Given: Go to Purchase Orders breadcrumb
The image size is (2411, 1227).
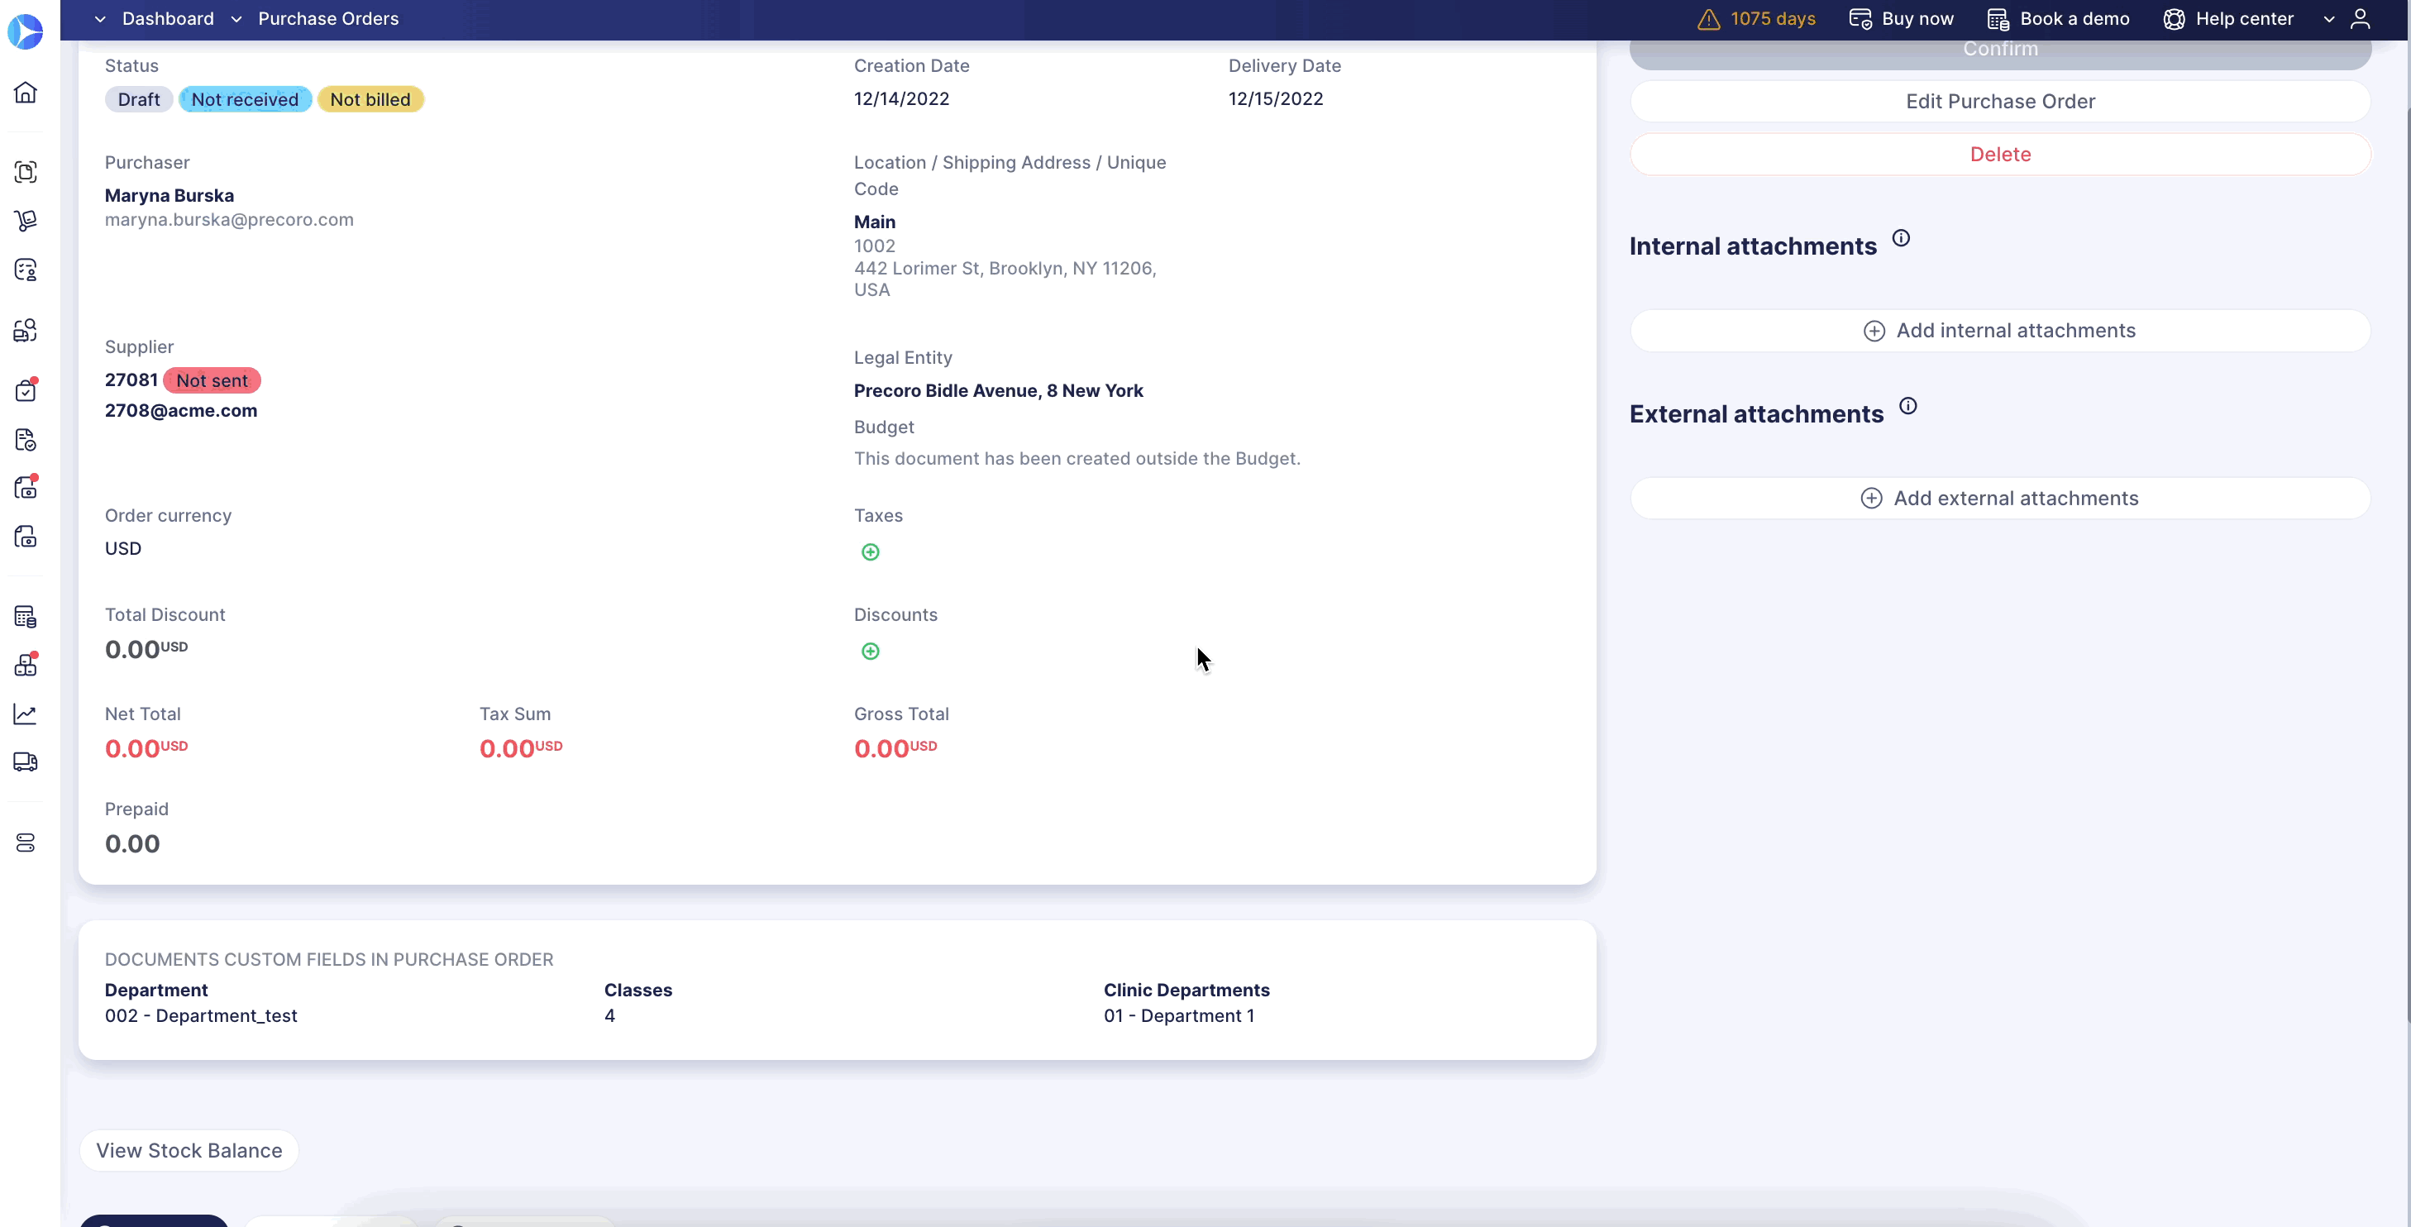Looking at the screenshot, I should pyautogui.click(x=328, y=19).
